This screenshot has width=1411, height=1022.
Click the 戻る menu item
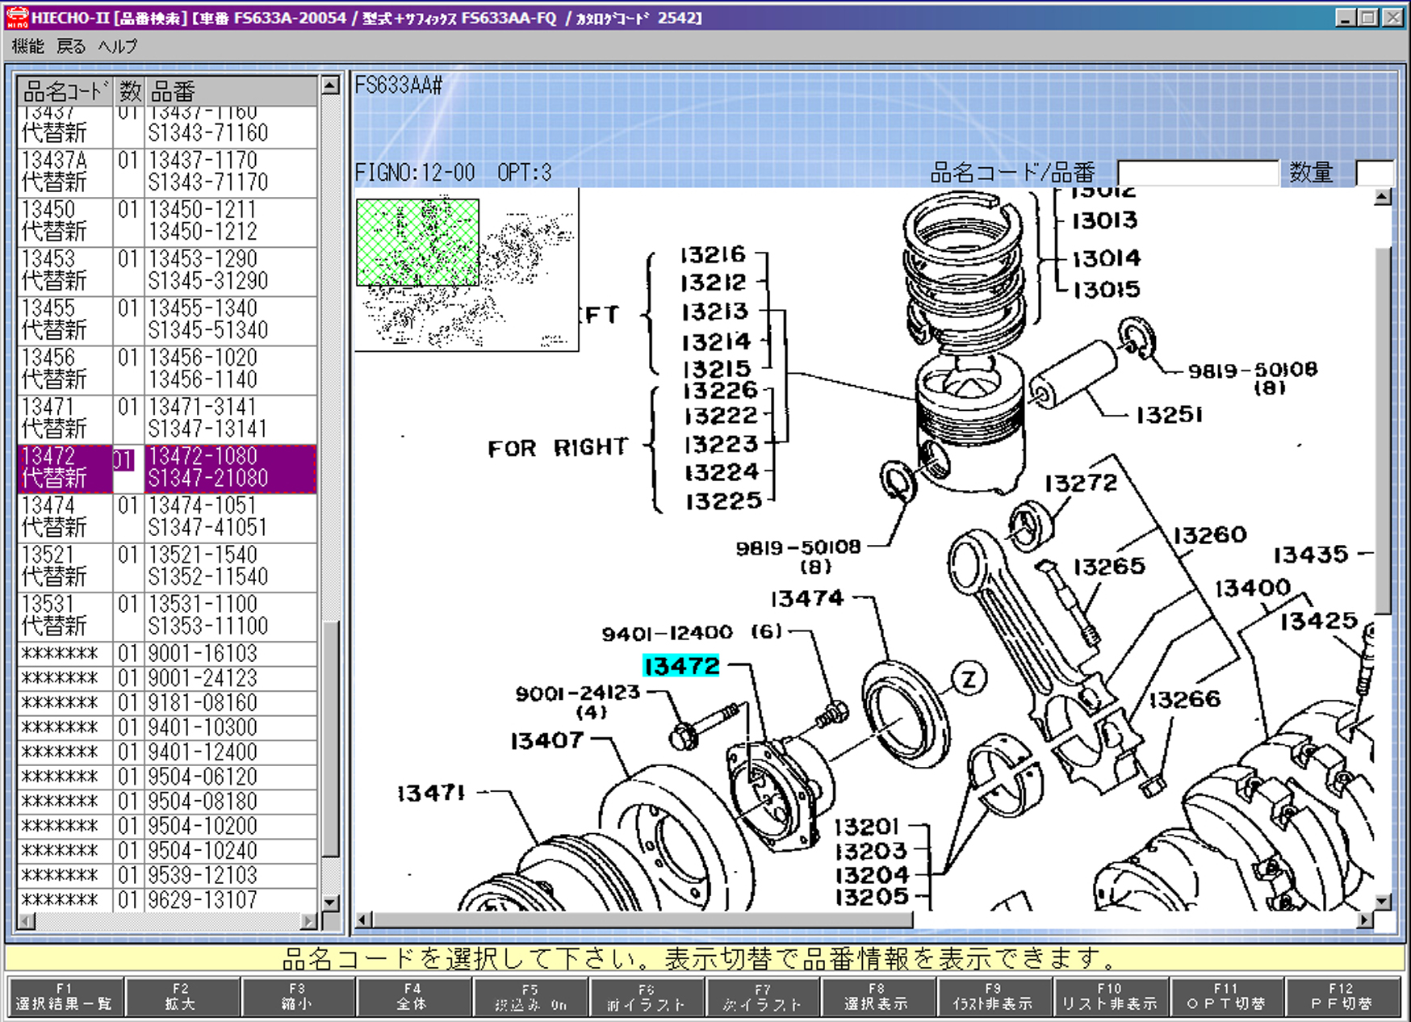click(x=71, y=47)
